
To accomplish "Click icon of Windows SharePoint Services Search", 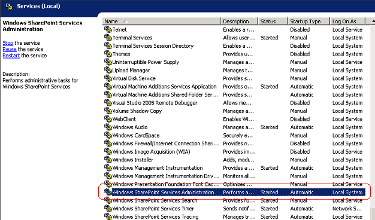I will [108, 200].
